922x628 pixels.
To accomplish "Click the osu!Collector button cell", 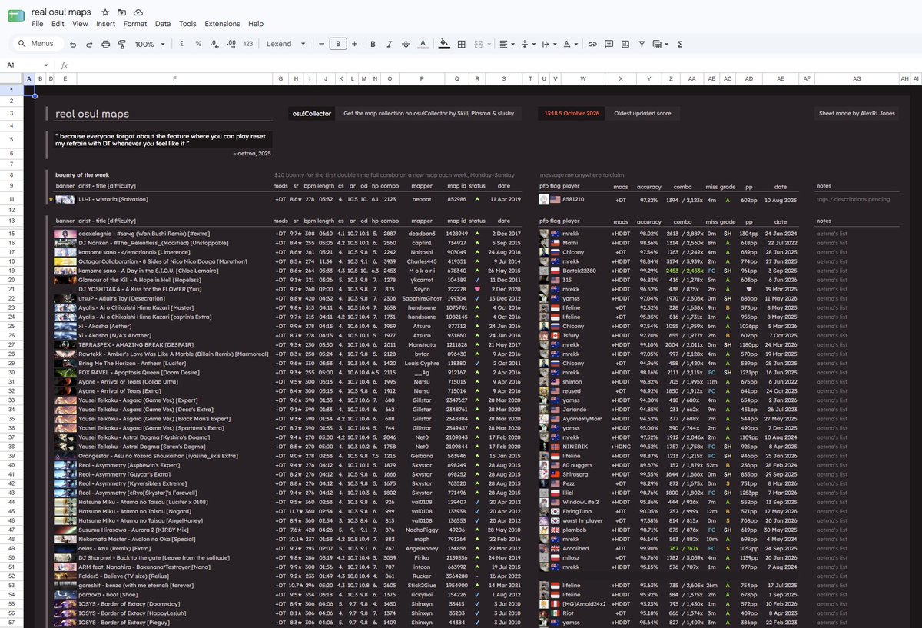I will 311,113.
